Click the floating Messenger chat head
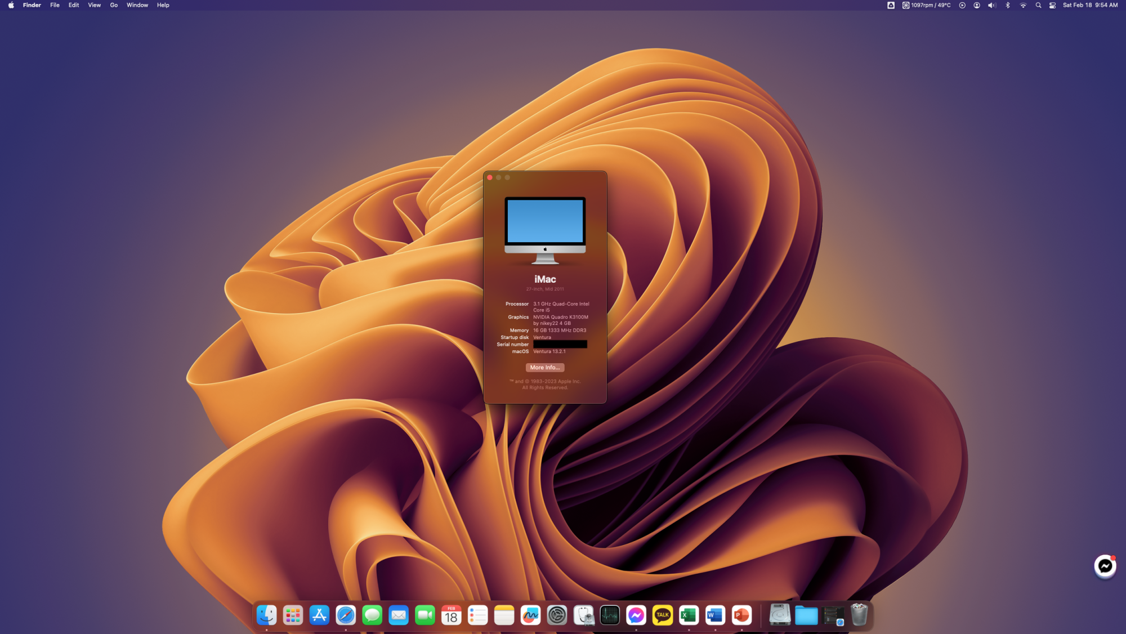This screenshot has width=1126, height=634. [x=1105, y=566]
